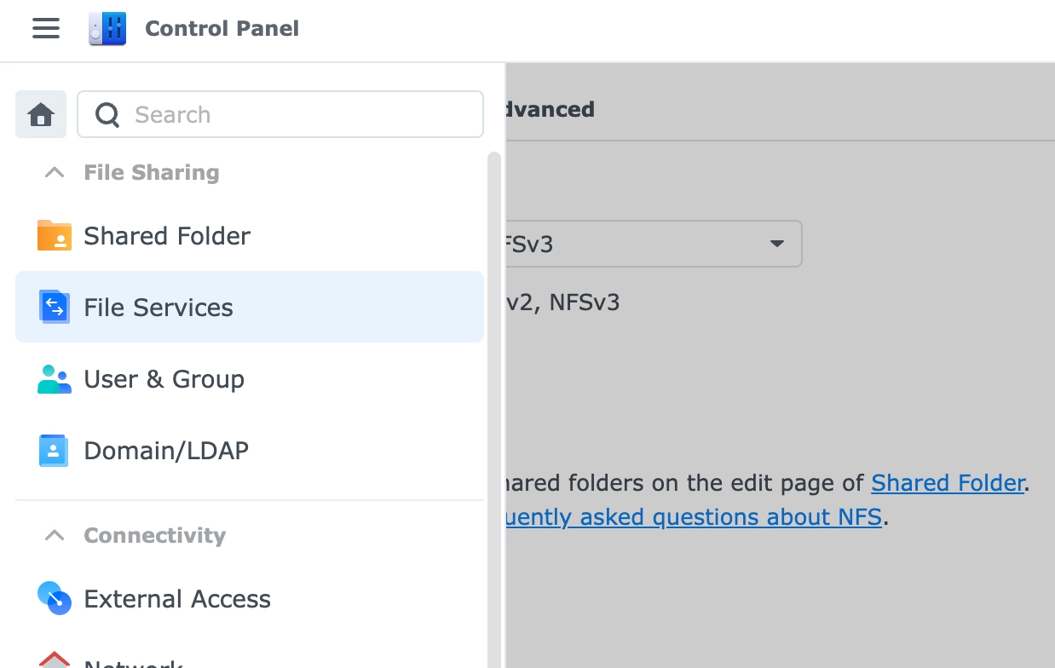
Task: Click the Control Panel app icon
Action: pyautogui.click(x=107, y=28)
